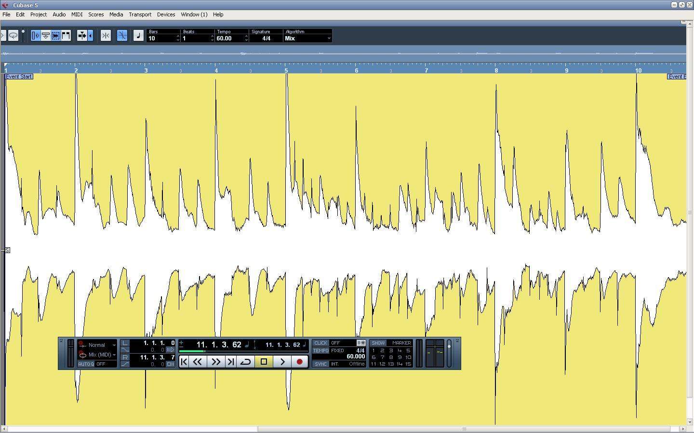
Task: Select the musical note mode icon
Action: click(x=138, y=36)
